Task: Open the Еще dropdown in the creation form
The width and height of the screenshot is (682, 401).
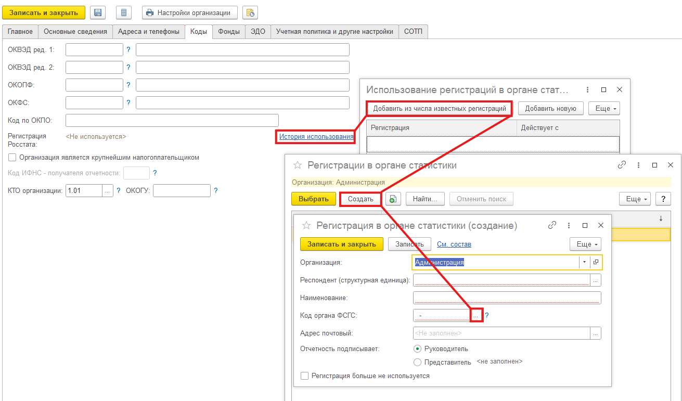Action: coord(586,244)
